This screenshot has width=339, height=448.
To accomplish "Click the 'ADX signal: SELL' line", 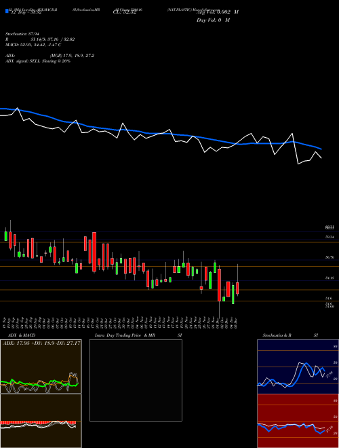I will [38, 61].
